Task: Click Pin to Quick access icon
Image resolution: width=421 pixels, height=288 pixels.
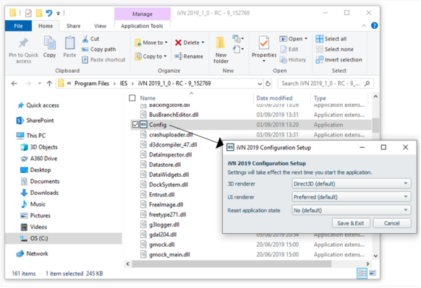Action: tap(23, 43)
